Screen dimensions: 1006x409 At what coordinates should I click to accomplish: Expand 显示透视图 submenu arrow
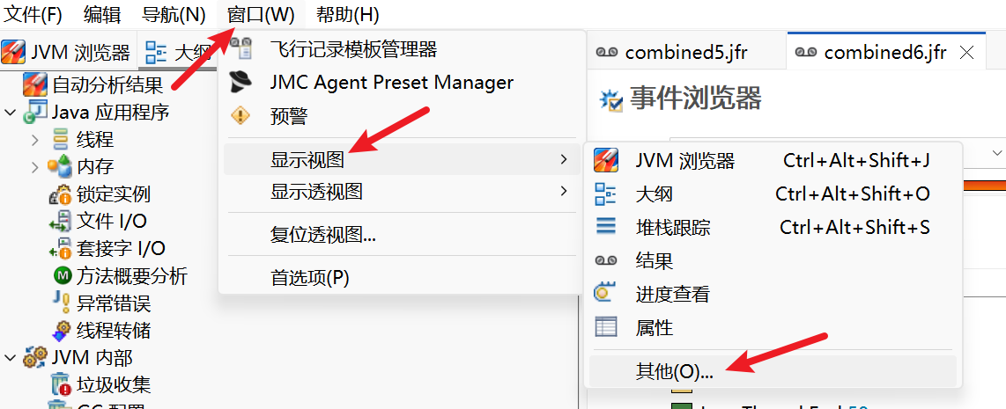pyautogui.click(x=563, y=191)
